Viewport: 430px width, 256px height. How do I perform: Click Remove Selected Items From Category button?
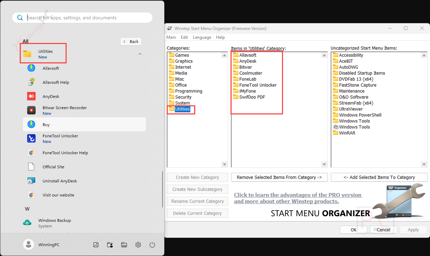(x=279, y=177)
